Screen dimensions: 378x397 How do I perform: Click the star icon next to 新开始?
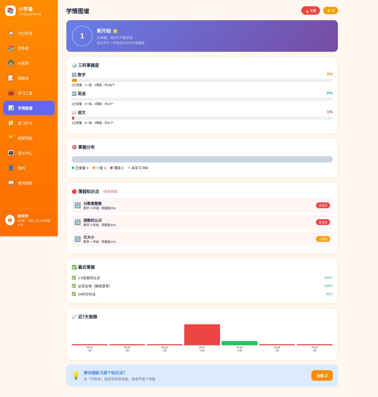[x=115, y=31]
